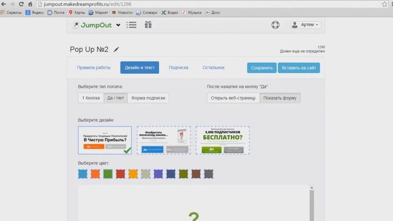
Task: Click the Сохранить button
Action: [262, 68]
